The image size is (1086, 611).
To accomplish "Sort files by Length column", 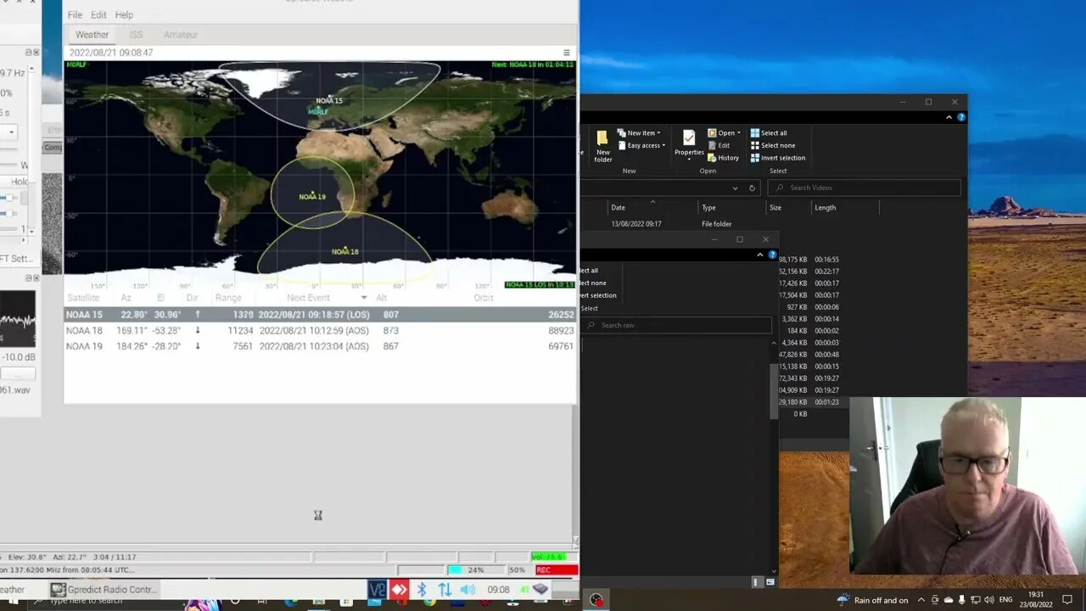I will click(x=825, y=208).
